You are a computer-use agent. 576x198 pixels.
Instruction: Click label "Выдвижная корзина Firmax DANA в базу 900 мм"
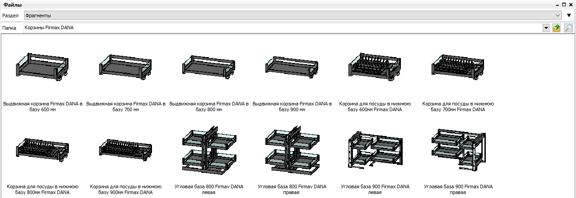(x=292, y=107)
